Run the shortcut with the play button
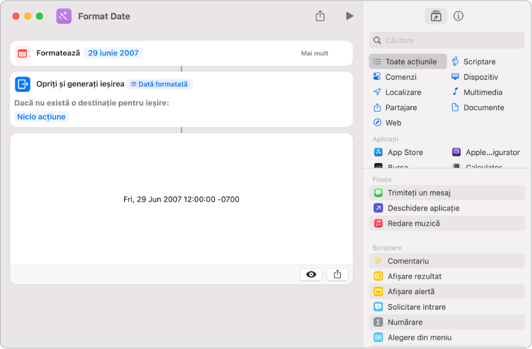The image size is (532, 349). coord(350,16)
